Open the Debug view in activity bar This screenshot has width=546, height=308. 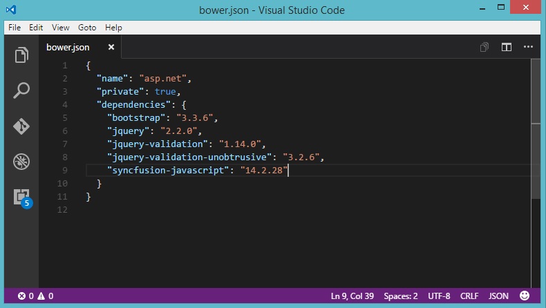coord(21,162)
